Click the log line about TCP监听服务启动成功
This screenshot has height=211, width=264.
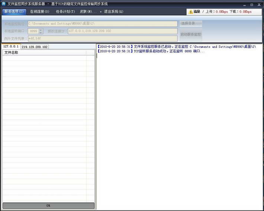click(x=151, y=51)
